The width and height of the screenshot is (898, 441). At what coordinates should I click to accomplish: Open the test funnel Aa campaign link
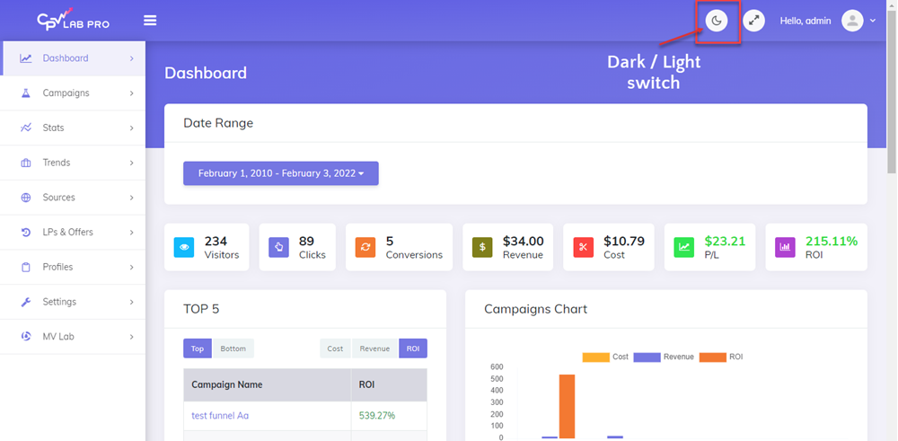220,416
